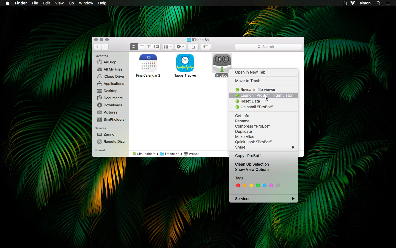This screenshot has height=248, width=396.
Task: Open Spotlight search in menu bar
Action: coord(378,3)
